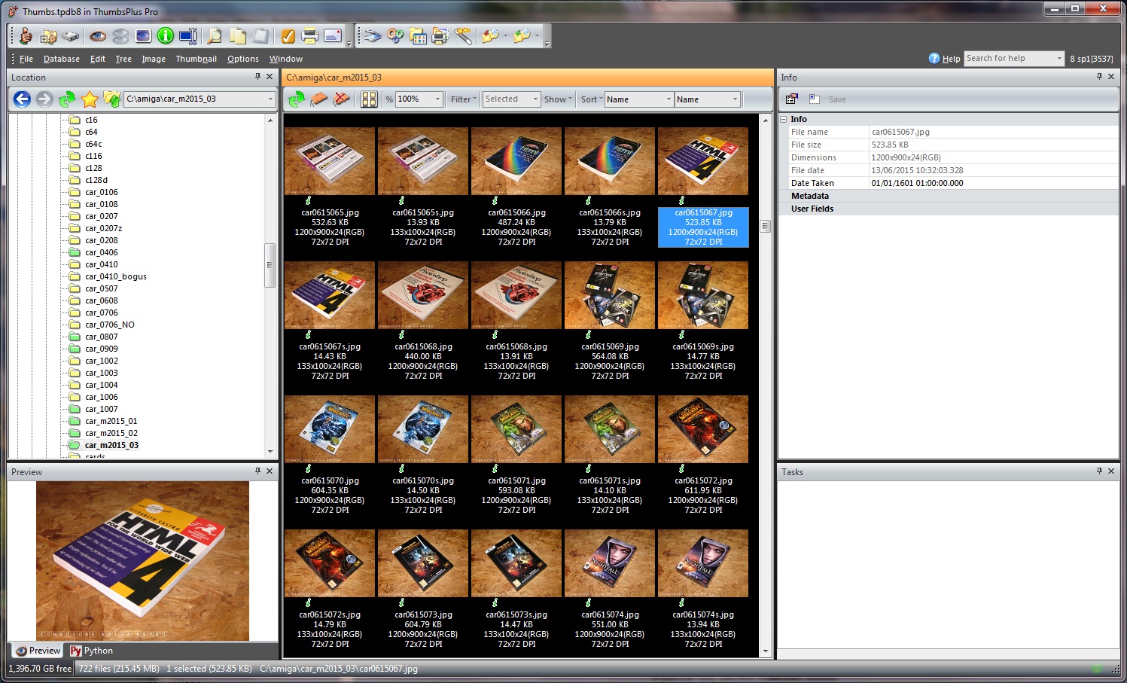
Task: Open the Database menu
Action: (62, 59)
